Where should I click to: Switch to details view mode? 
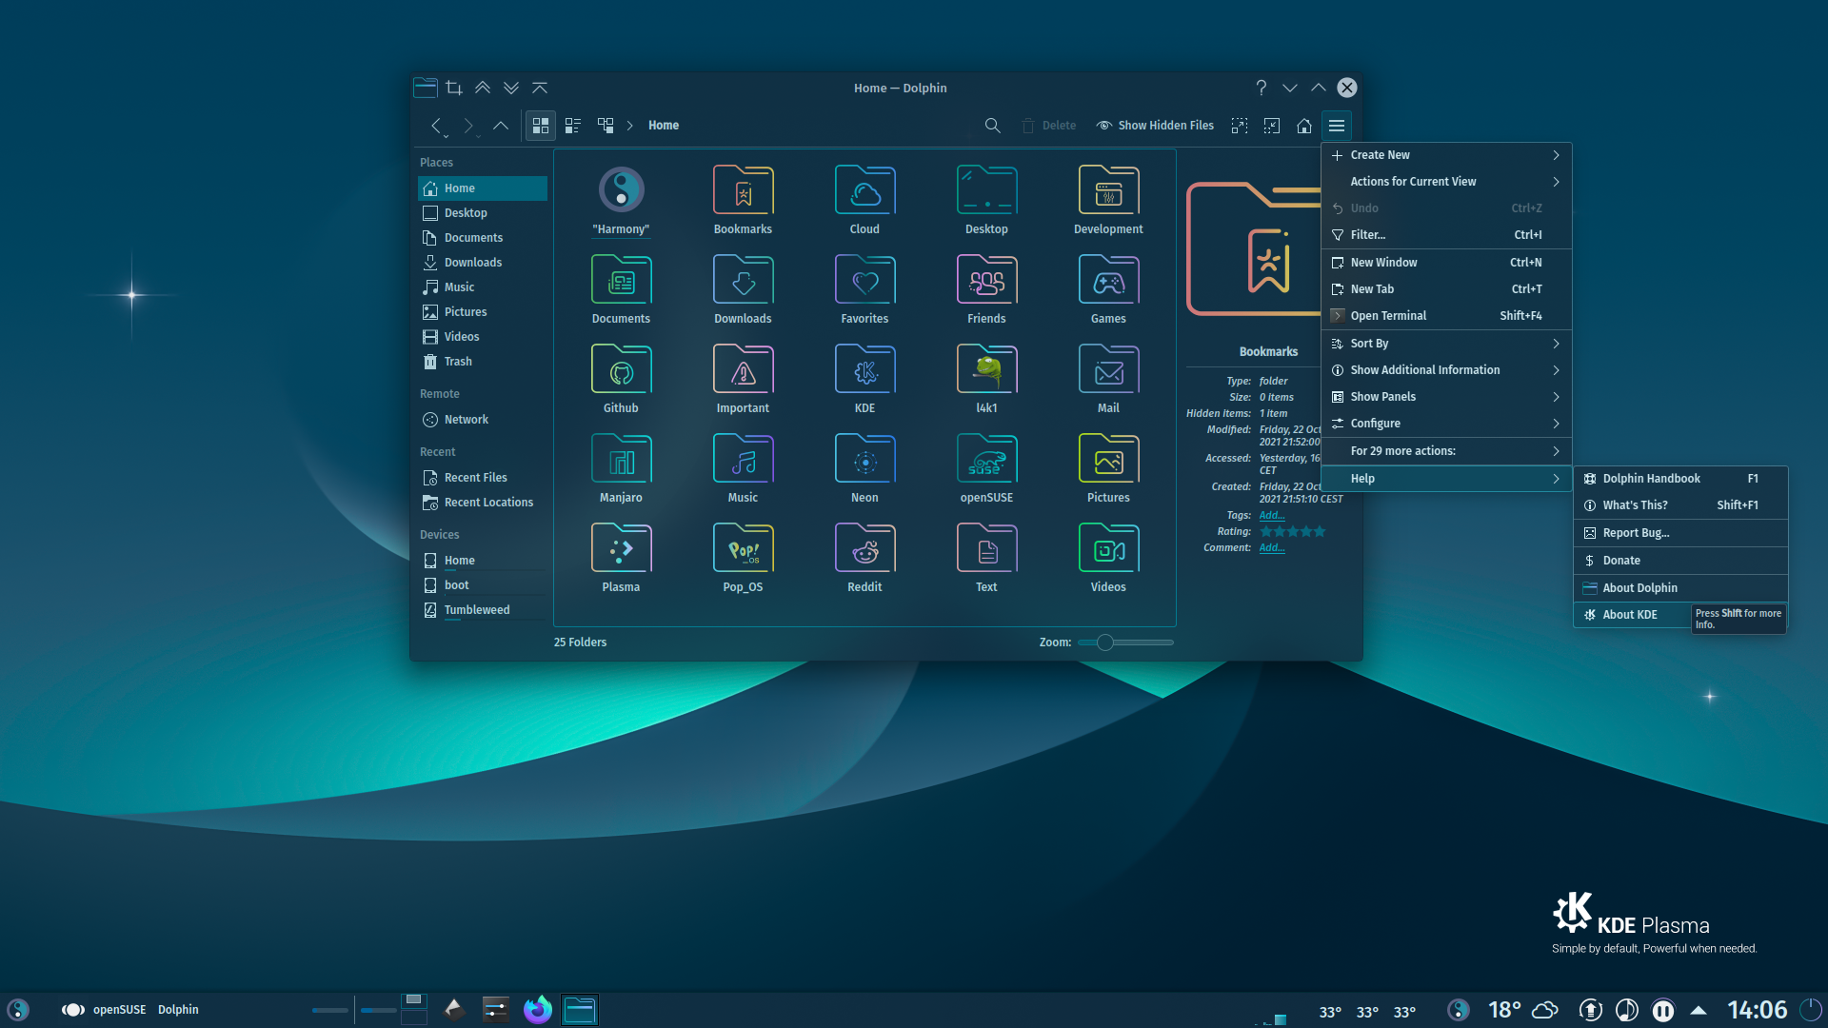606,126
